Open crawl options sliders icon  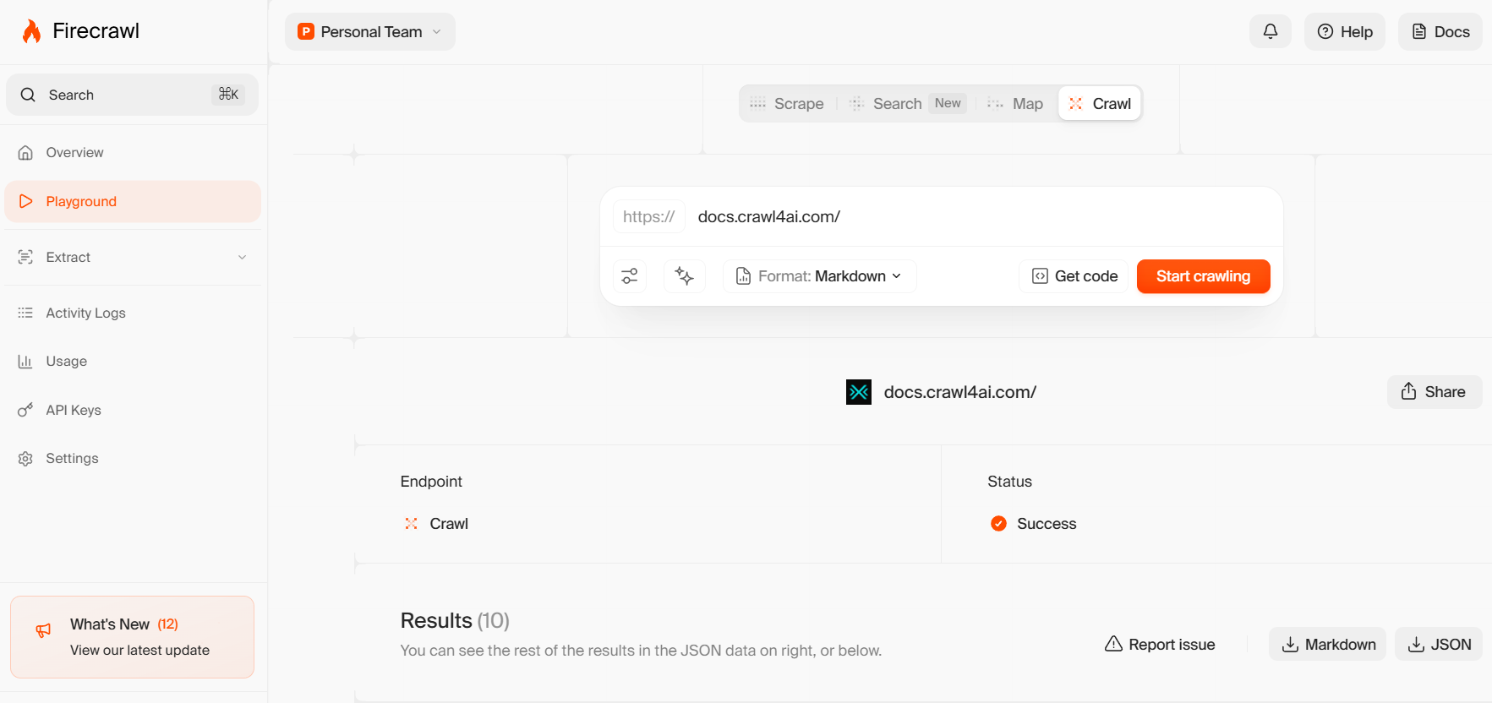(x=630, y=276)
